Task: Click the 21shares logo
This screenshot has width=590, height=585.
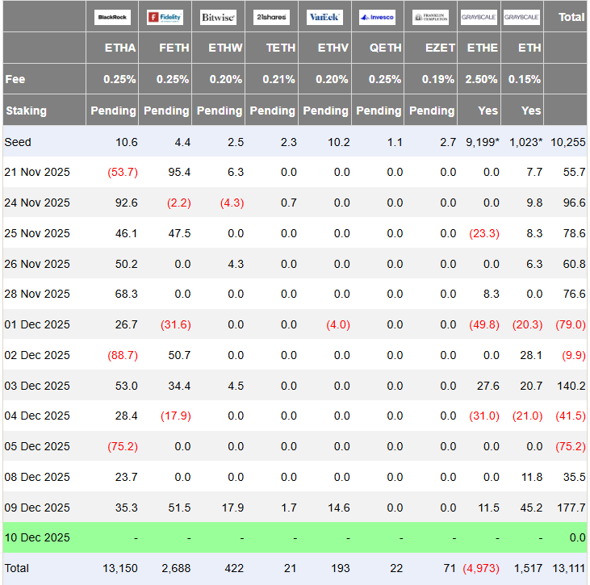Action: pyautogui.click(x=271, y=17)
